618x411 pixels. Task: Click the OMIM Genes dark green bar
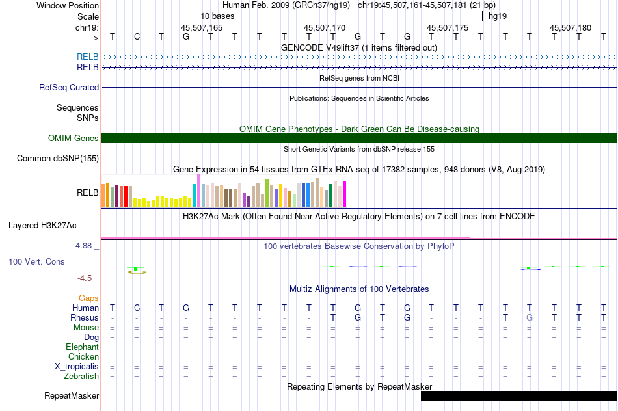click(x=359, y=139)
